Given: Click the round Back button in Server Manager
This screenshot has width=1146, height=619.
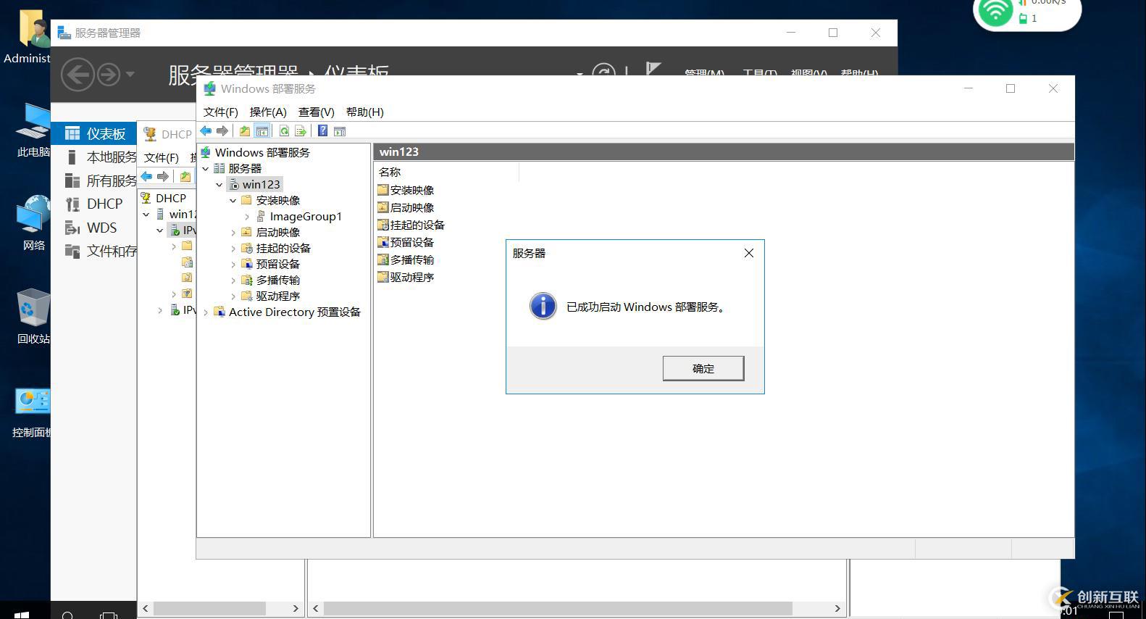Looking at the screenshot, I should point(78,75).
